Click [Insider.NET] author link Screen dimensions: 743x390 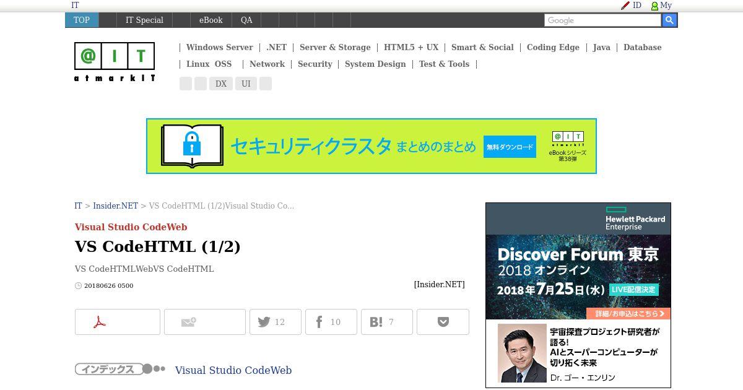439,284
